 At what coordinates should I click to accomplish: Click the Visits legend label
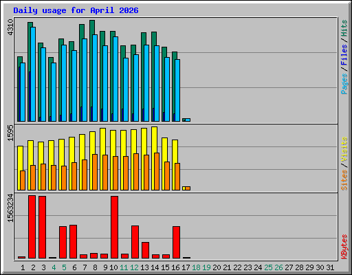(x=344, y=149)
